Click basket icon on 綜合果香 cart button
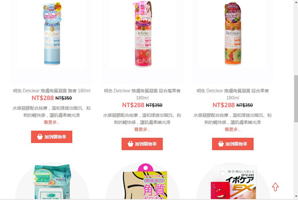This screenshot has height=200, width=298. coord(221,144)
